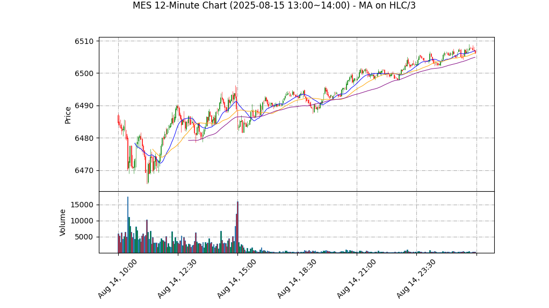This screenshot has width=549, height=308.
Task: Click the 'Aug 14, 10:00' time label
Action: point(117,279)
